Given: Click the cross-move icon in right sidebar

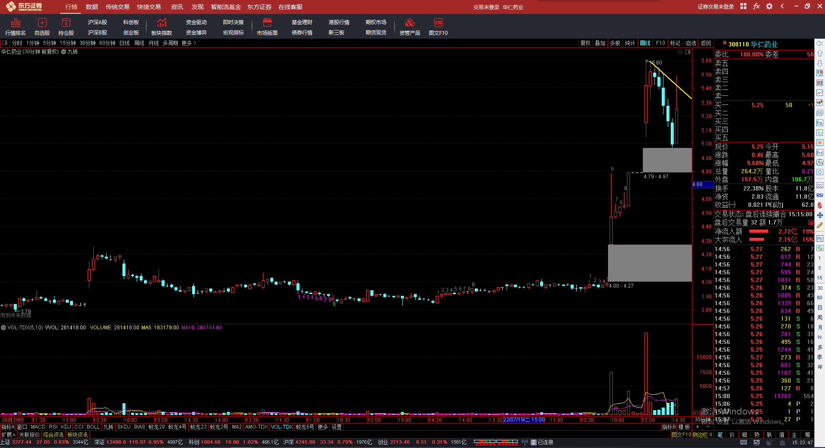Looking at the screenshot, I should point(820,215).
